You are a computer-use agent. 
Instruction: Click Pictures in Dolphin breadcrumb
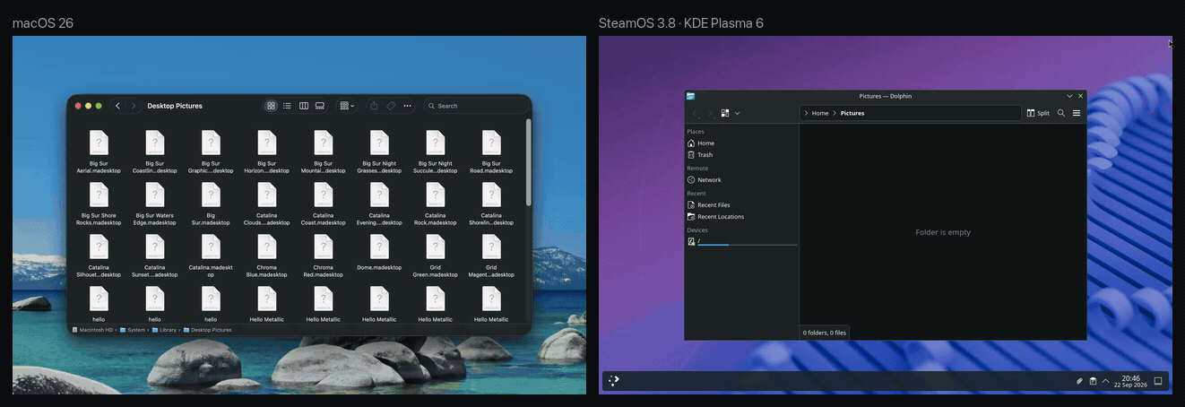(x=852, y=114)
